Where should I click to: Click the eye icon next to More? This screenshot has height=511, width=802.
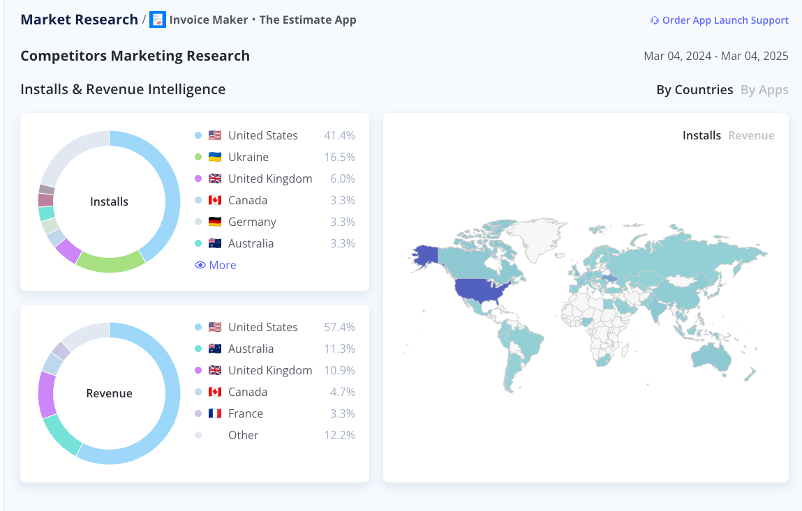point(200,265)
